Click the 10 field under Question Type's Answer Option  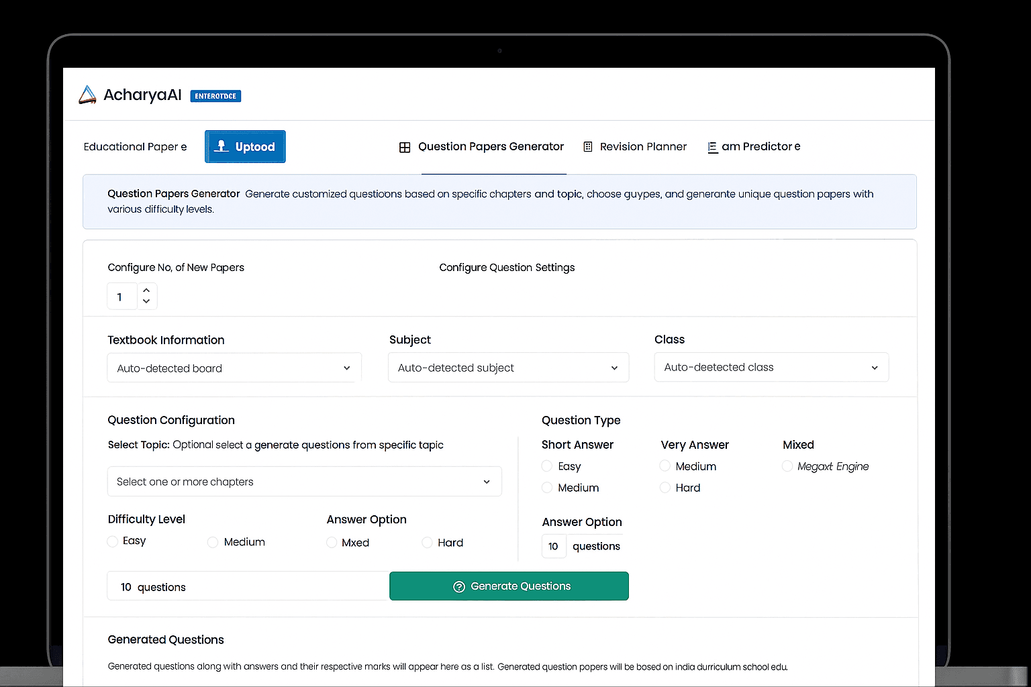click(x=554, y=546)
